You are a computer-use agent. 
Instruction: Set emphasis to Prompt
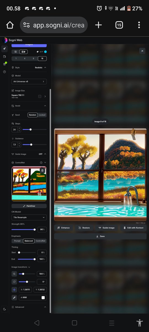pos(17,241)
